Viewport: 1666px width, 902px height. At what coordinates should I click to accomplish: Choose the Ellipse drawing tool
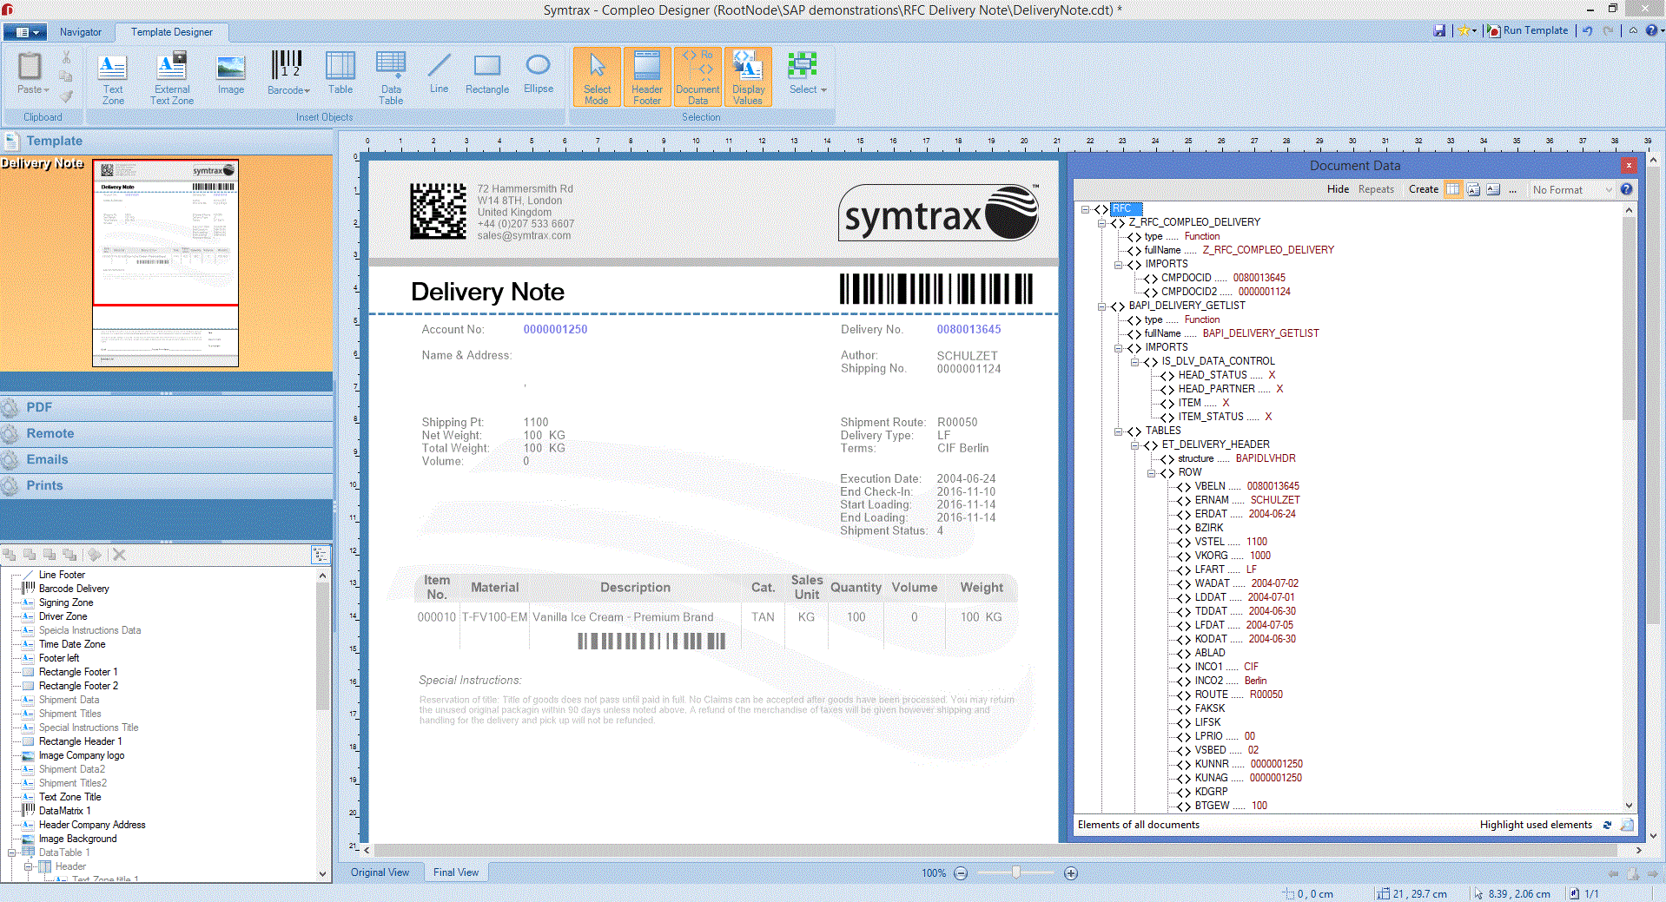tap(539, 73)
